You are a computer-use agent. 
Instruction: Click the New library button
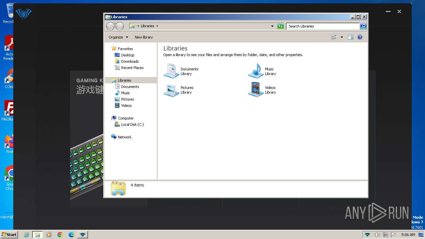click(144, 37)
